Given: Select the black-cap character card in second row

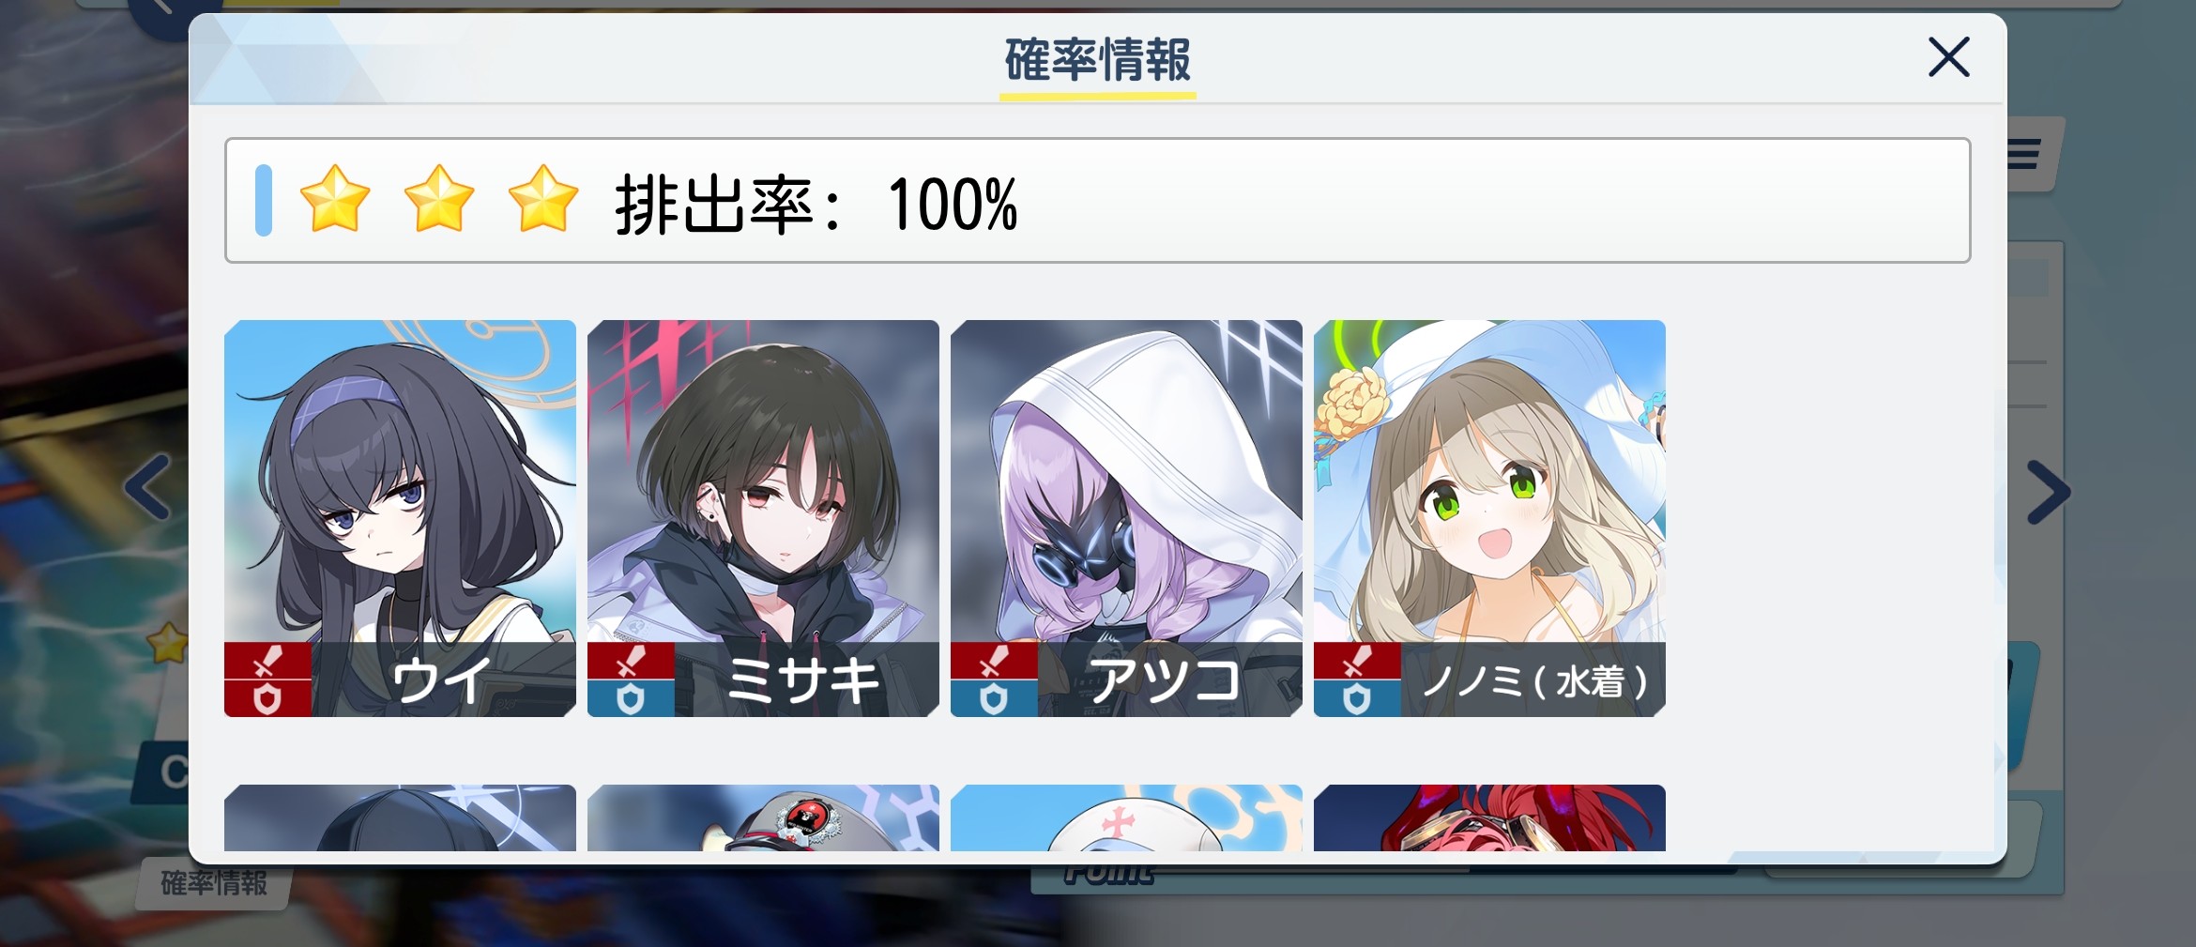Looking at the screenshot, I should tap(400, 817).
